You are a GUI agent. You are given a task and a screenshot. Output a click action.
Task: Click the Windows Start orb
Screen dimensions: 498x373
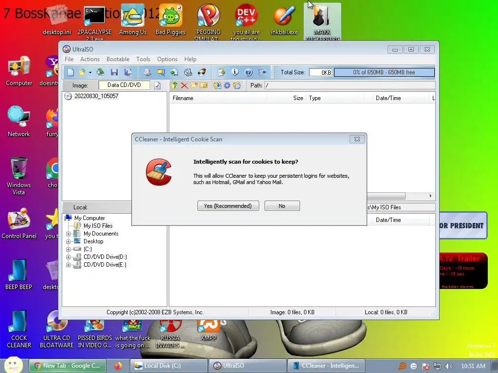(13, 365)
